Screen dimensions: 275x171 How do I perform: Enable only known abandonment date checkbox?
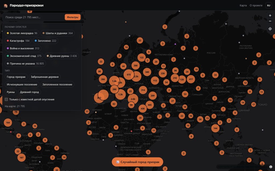tap(6, 99)
